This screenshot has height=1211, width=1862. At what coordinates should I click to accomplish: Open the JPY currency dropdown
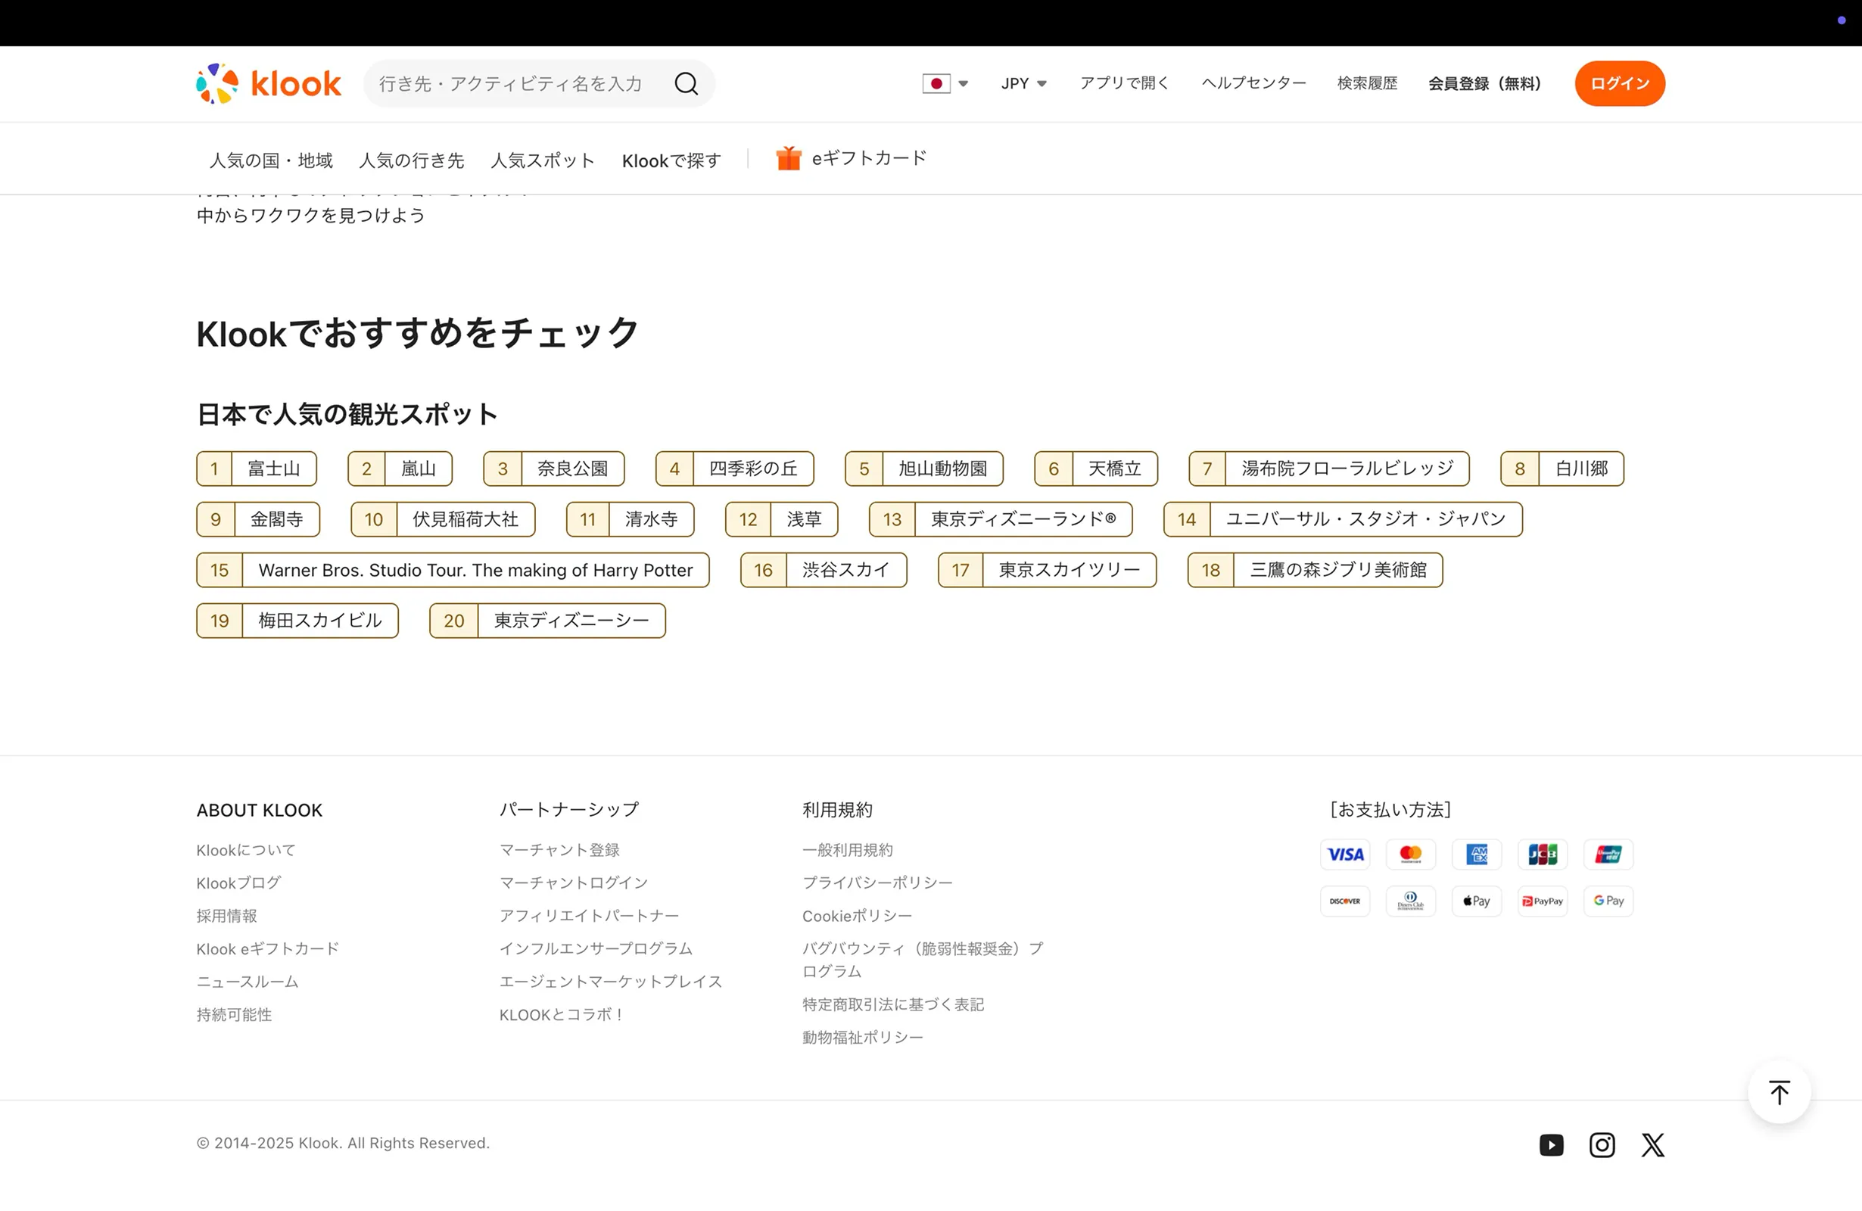[x=1023, y=84]
